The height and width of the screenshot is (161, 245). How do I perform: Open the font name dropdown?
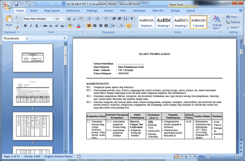coord(53,19)
